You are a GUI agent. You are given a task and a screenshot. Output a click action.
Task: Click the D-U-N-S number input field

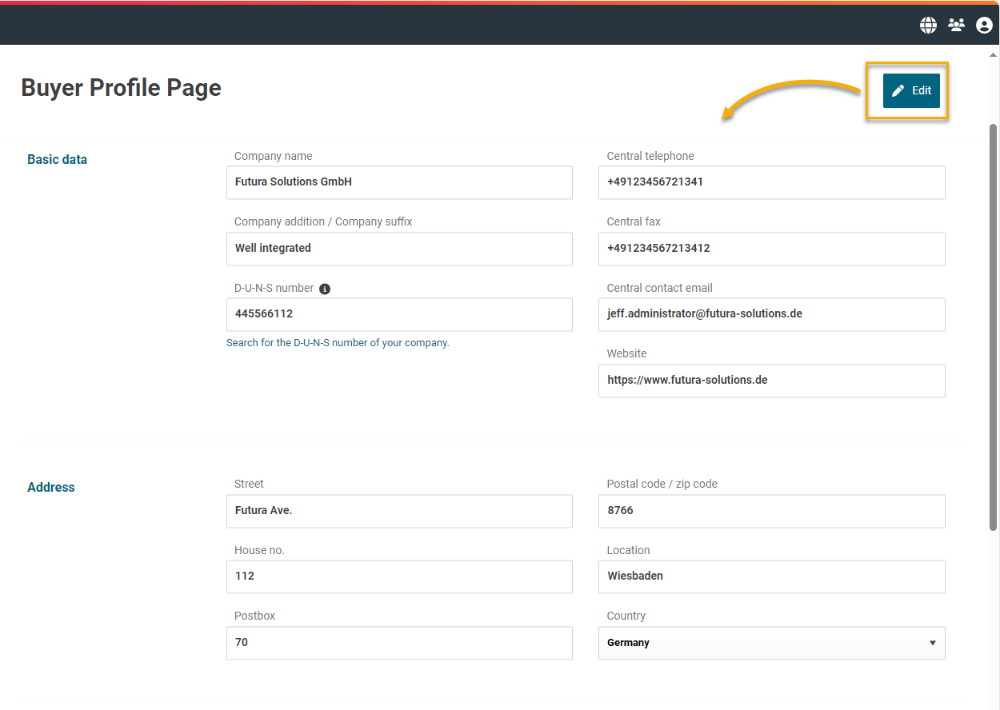click(399, 314)
